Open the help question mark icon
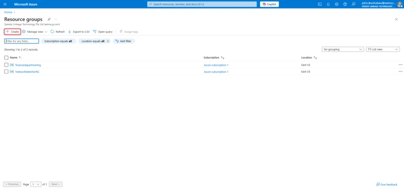 [x=345, y=4]
